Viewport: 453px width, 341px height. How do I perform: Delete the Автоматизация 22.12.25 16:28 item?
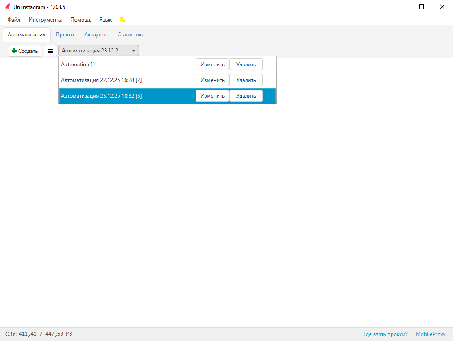[x=246, y=80]
